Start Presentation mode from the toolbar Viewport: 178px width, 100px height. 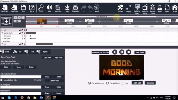coord(75,8)
